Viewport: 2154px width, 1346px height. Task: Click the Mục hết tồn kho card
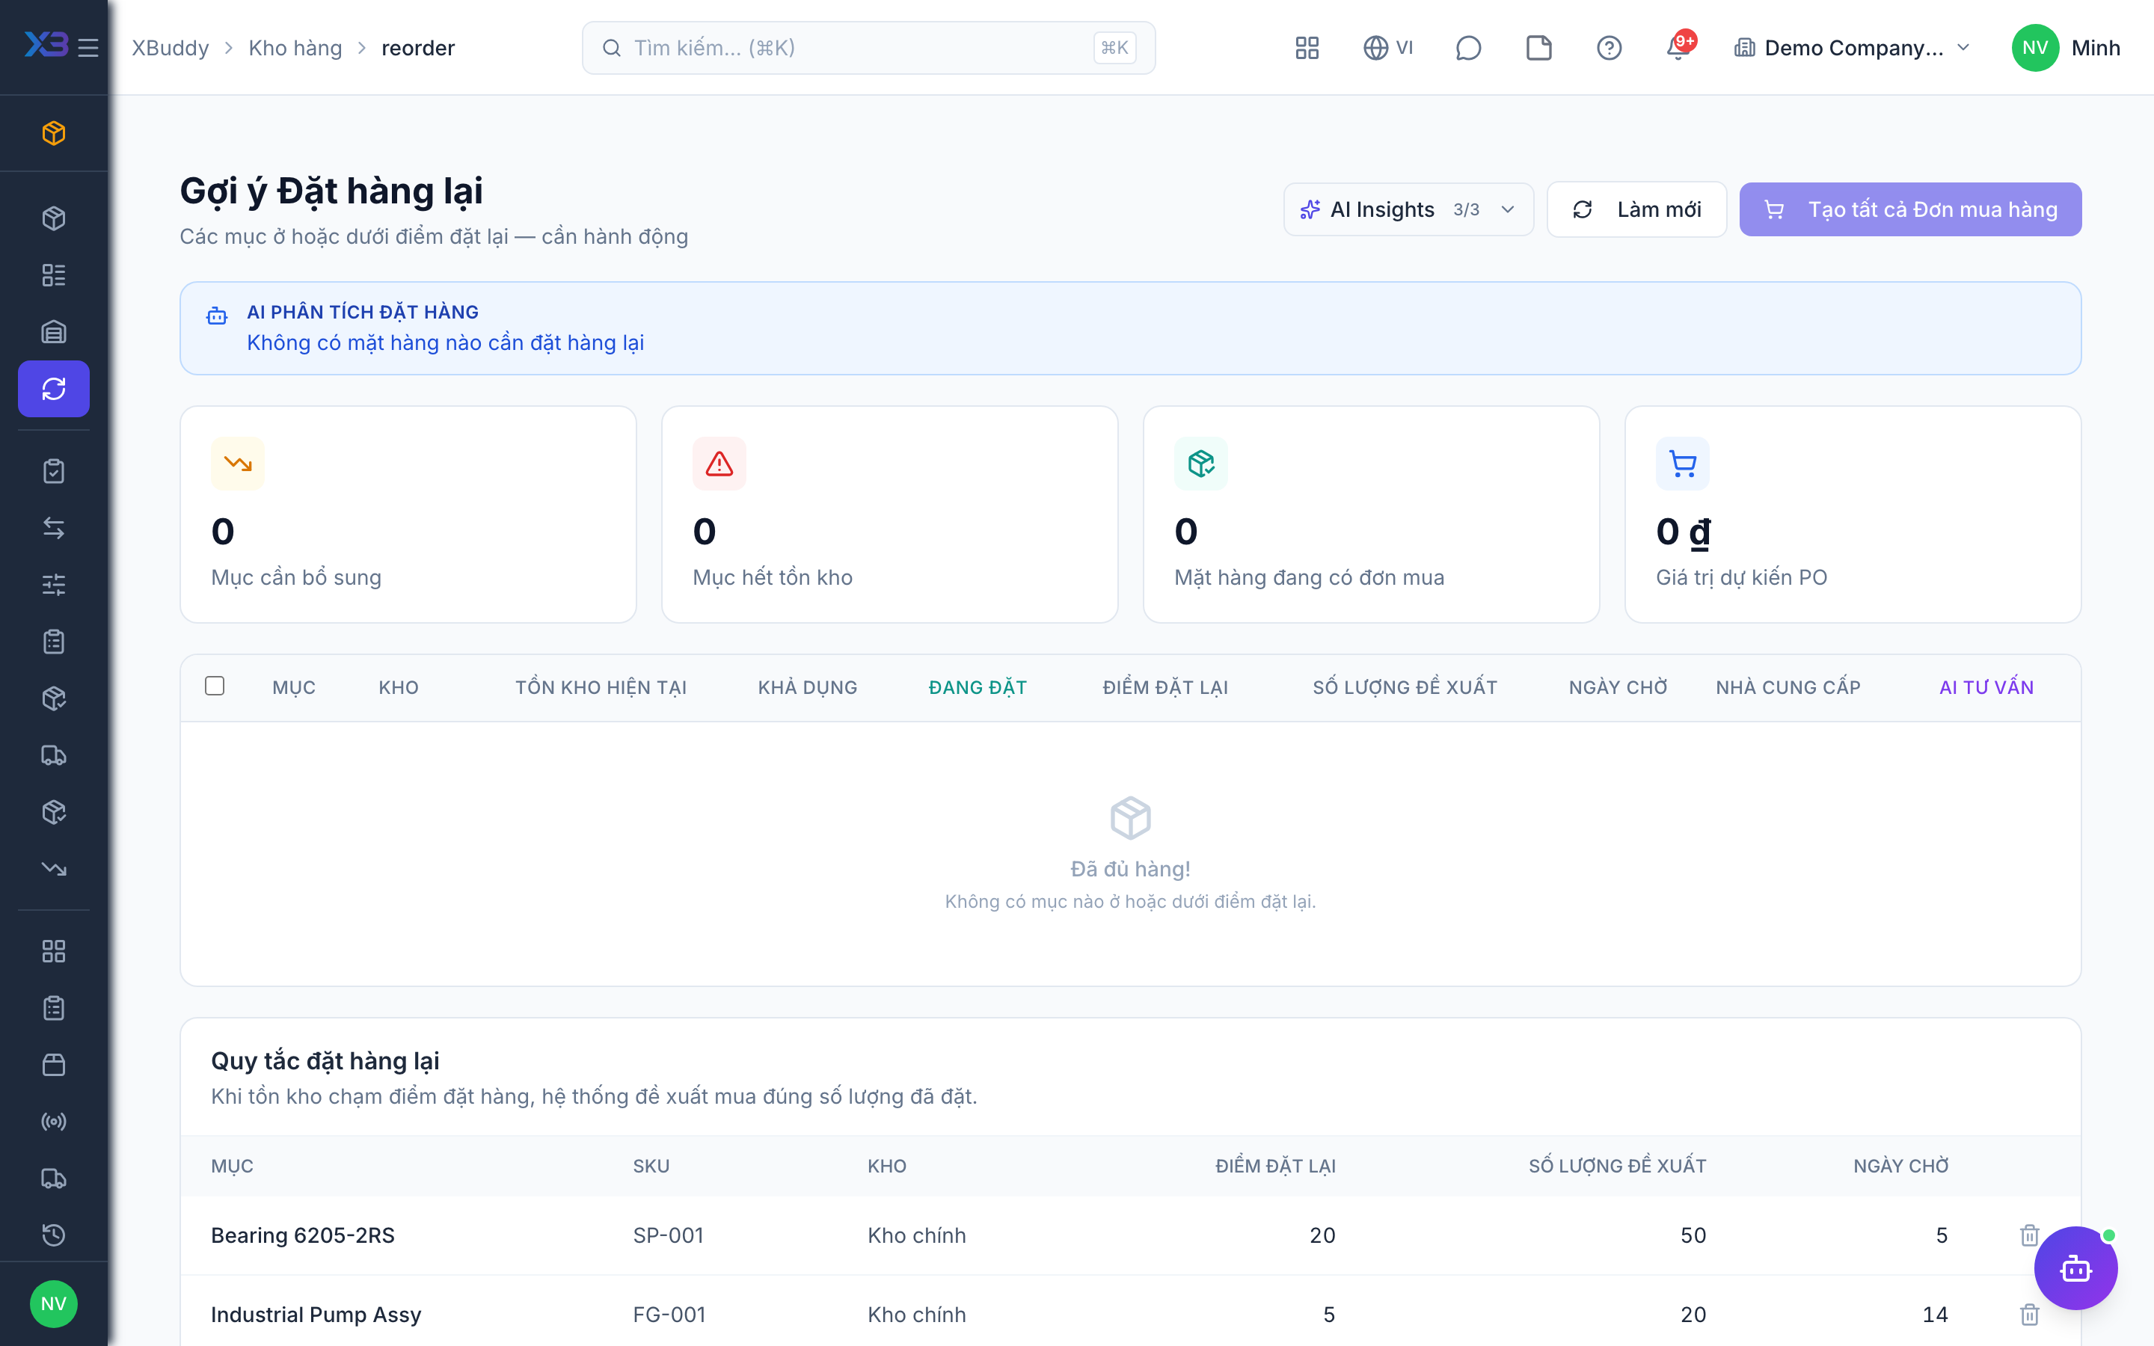(x=889, y=514)
